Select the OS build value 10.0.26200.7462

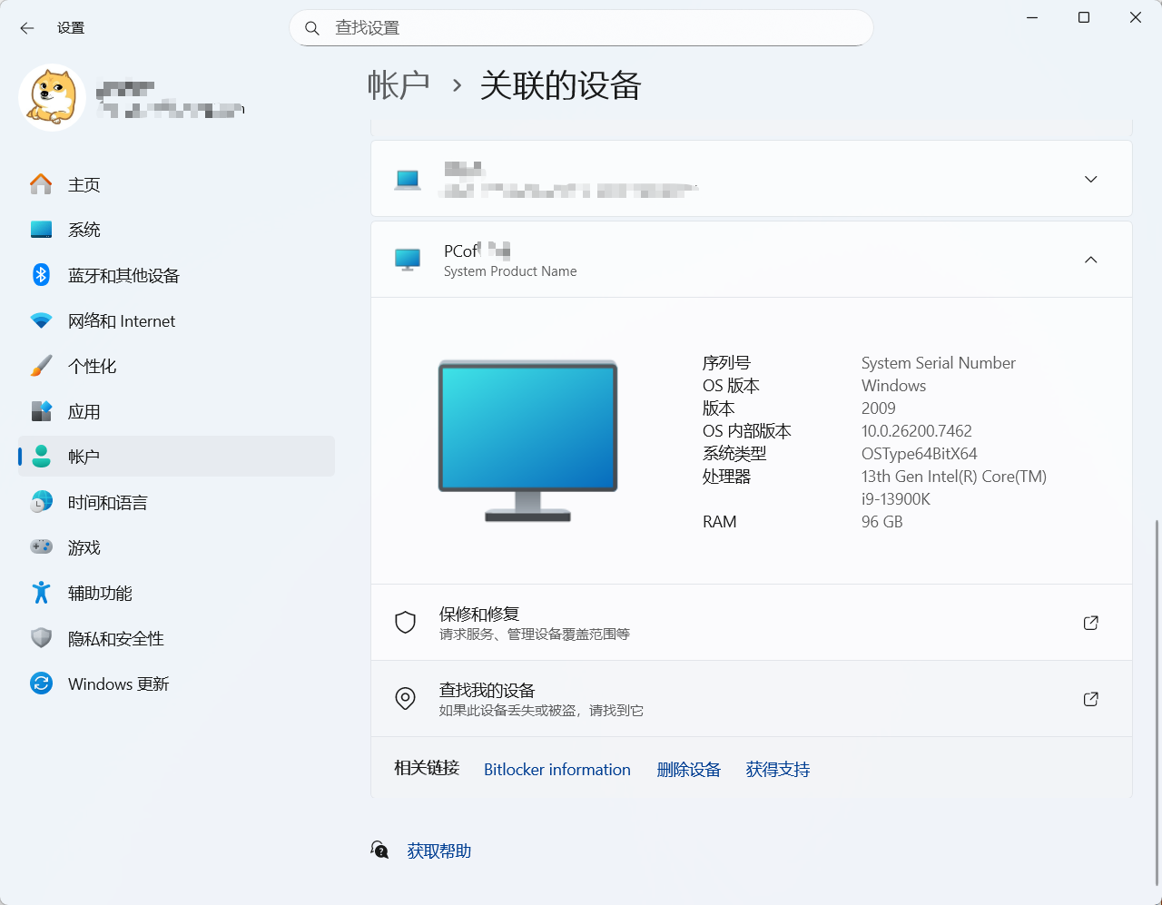click(x=917, y=431)
